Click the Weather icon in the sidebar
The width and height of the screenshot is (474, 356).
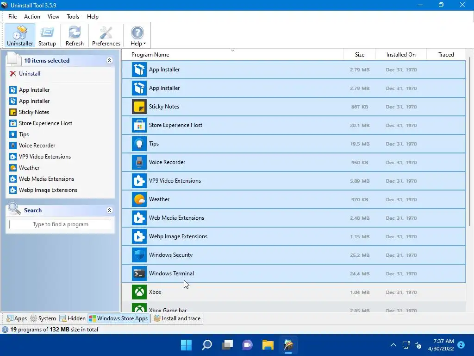point(12,168)
